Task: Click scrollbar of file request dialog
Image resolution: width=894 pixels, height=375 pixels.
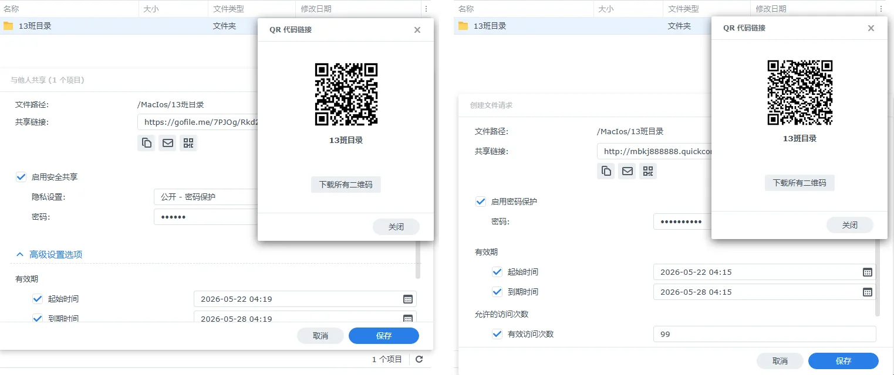Action: click(x=878, y=278)
